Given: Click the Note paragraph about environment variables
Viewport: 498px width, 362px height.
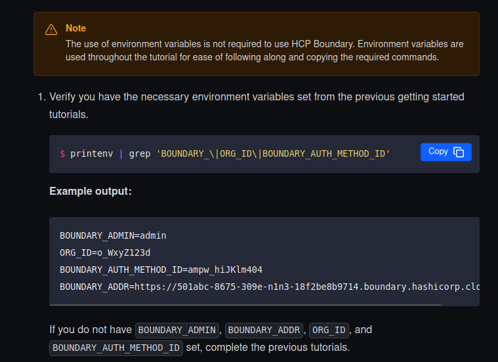Looking at the screenshot, I should point(264,50).
